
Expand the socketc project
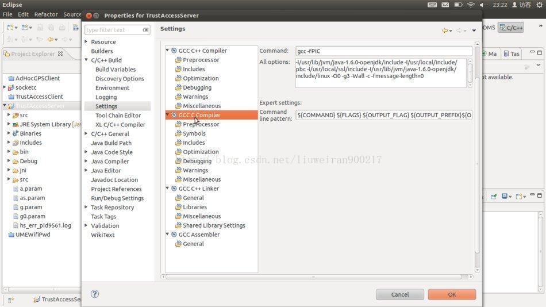click(x=4, y=87)
